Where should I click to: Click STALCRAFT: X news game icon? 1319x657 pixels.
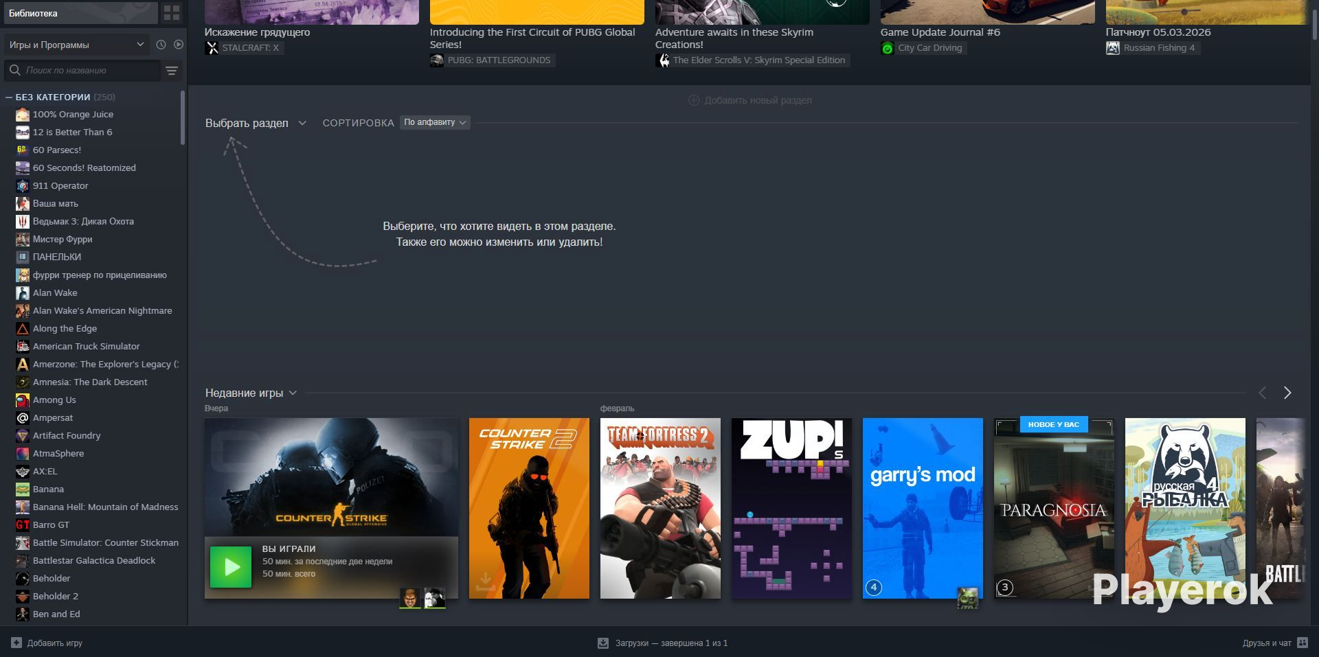tap(212, 48)
